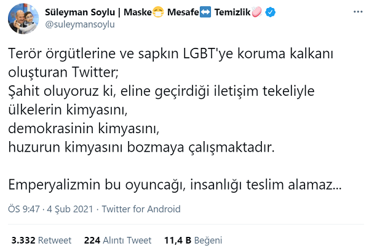Click the face mask emoji icon
The width and height of the screenshot is (369, 251).
click(158, 12)
